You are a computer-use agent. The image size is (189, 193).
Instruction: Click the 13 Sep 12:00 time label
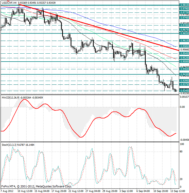click(178, 191)
